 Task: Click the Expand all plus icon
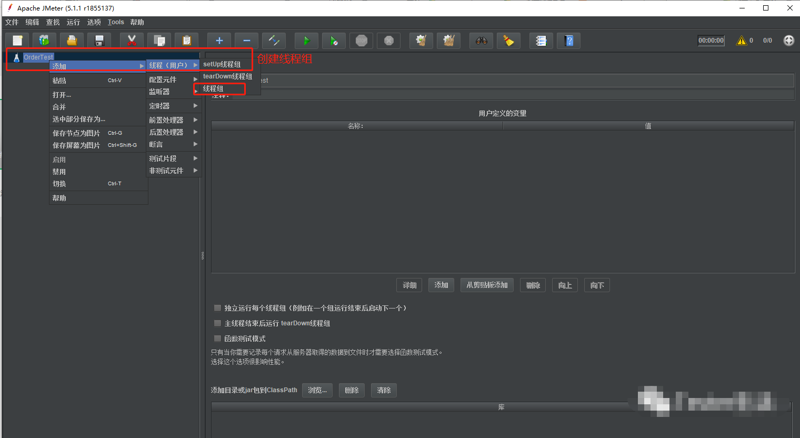click(x=219, y=41)
